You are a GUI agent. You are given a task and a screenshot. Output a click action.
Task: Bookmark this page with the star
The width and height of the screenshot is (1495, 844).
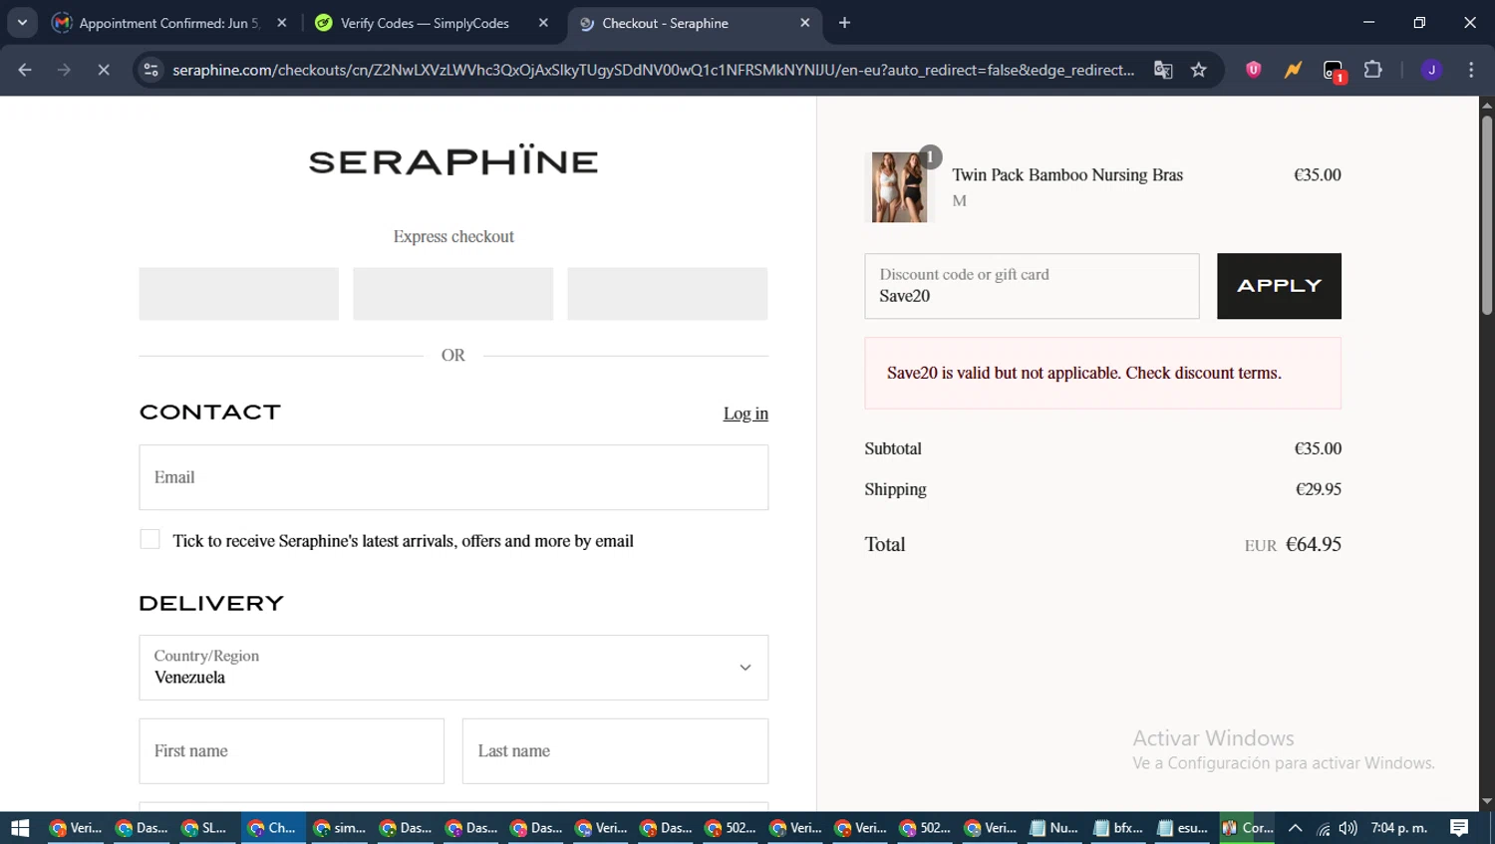[1199, 70]
